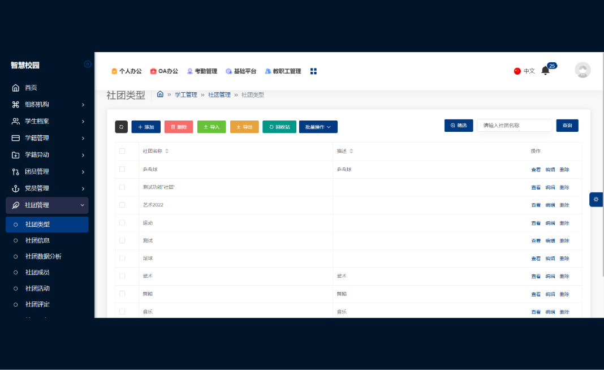Expand the 学籍异动 chevron
The width and height of the screenshot is (604, 370).
pos(83,155)
